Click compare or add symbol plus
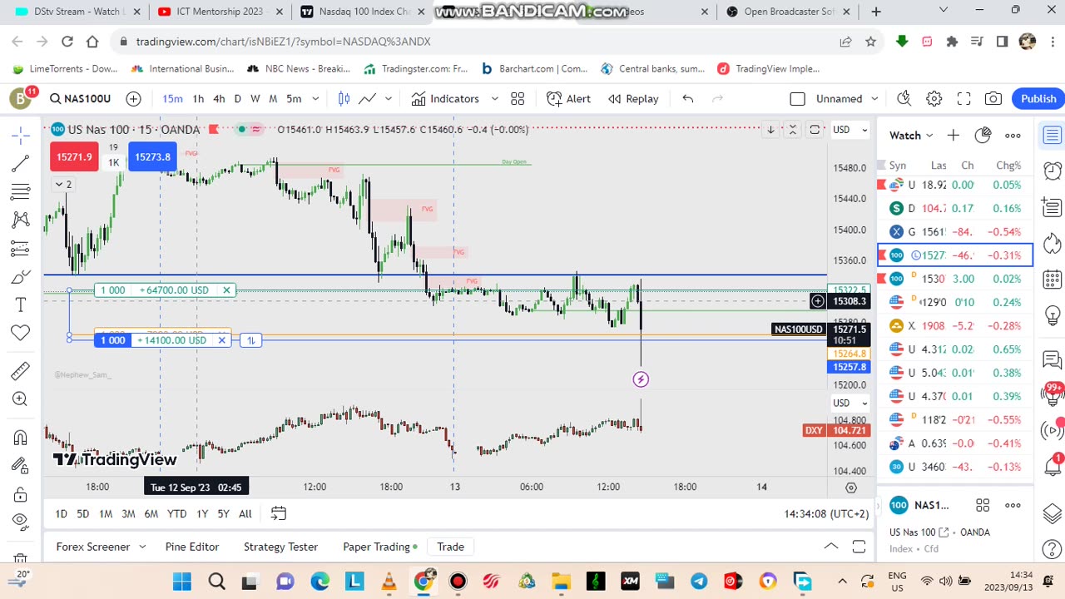Image resolution: width=1065 pixels, height=599 pixels. 133,98
